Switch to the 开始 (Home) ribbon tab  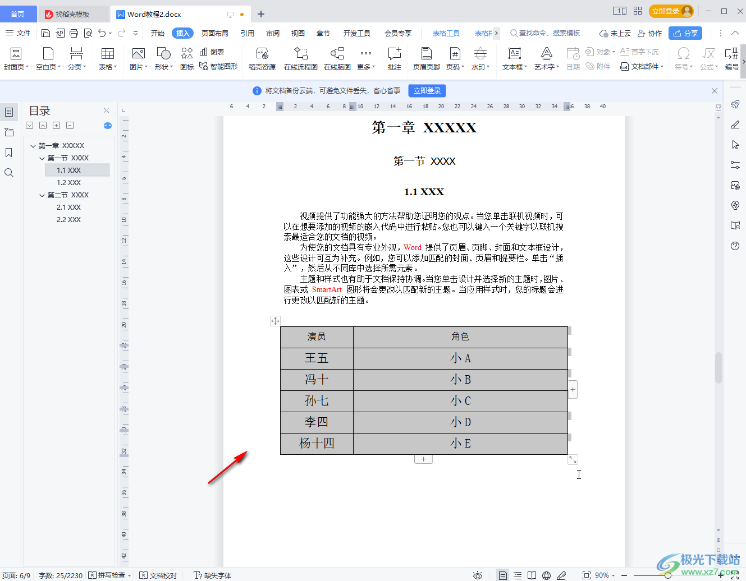coord(158,33)
